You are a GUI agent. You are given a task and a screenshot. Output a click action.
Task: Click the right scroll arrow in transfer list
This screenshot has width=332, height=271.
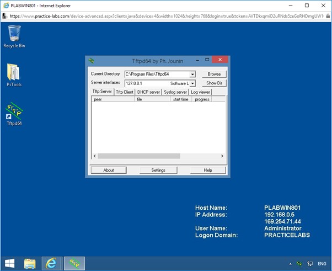tap(222, 156)
